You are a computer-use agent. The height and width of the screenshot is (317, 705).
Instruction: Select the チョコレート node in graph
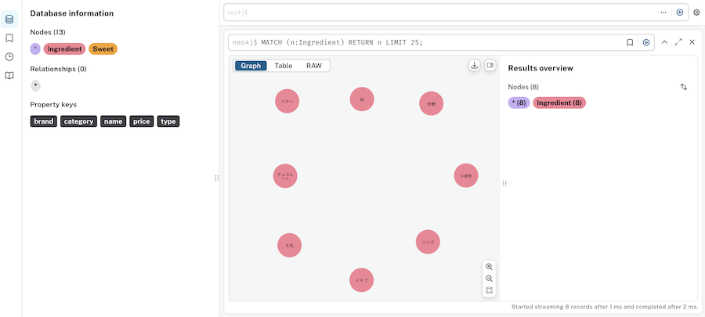285,176
